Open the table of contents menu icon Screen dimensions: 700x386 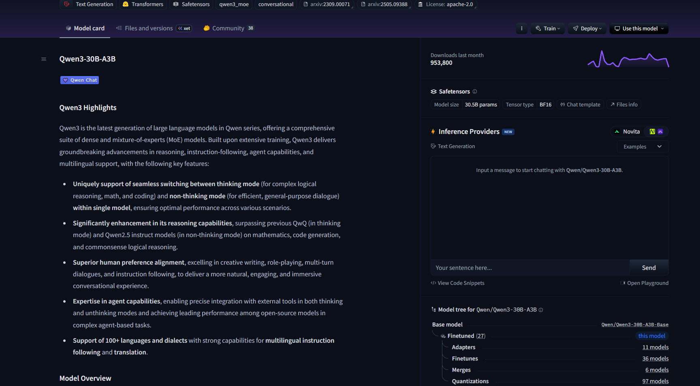pyautogui.click(x=44, y=59)
